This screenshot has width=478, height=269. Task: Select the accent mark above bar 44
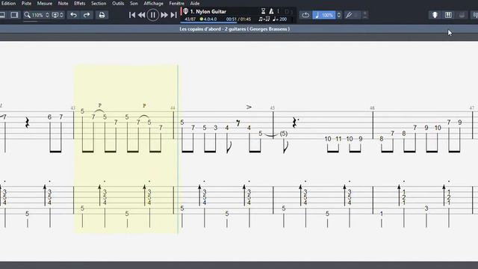(x=249, y=107)
